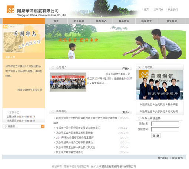The height and width of the screenshot is (169, 189).
Task: Click the 诚信务实 团结专业 banner
Action: pyautogui.click(x=115, y=42)
